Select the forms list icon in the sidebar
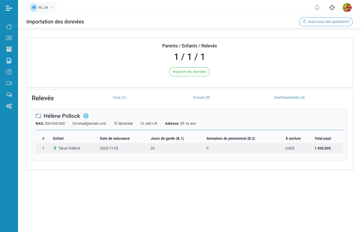Image resolution: width=361 pixels, height=232 pixels. 9,38
